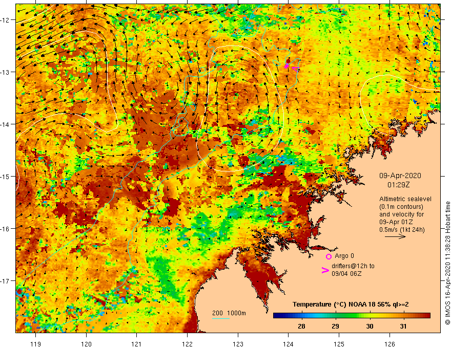Click the longitude label 121
Image resolution: width=451 pixels, height=348 pixels.
click(x=136, y=344)
